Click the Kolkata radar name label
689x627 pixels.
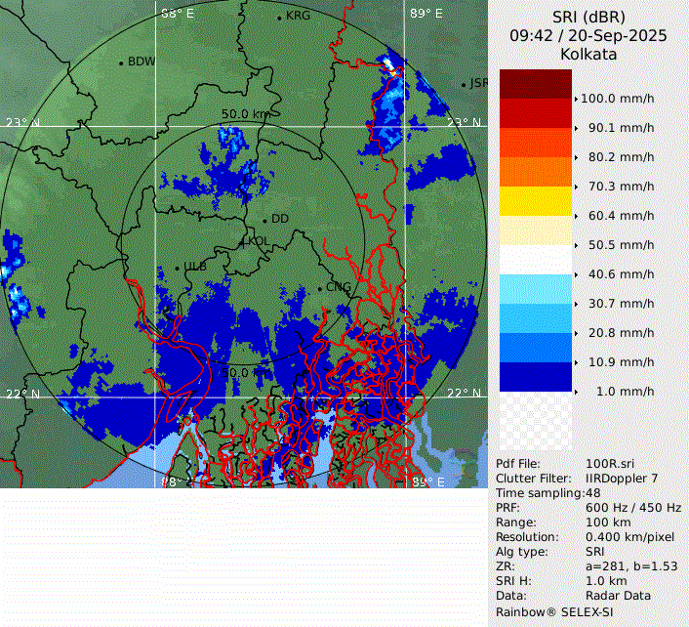[x=588, y=54]
